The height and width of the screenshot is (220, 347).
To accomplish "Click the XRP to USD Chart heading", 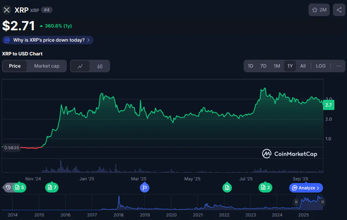I will click(22, 54).
